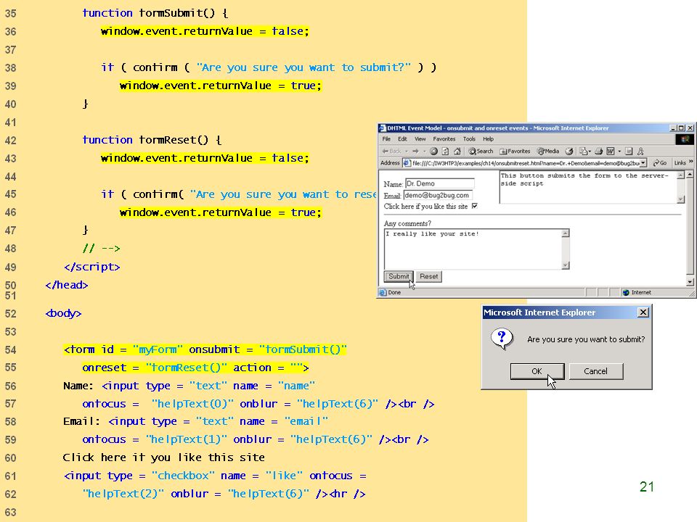The width and height of the screenshot is (697, 522).
Task: Click the Home icon in IE toolbar
Action: [x=457, y=152]
